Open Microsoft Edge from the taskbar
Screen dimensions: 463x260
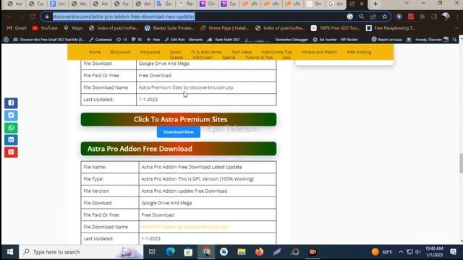tap(171, 252)
